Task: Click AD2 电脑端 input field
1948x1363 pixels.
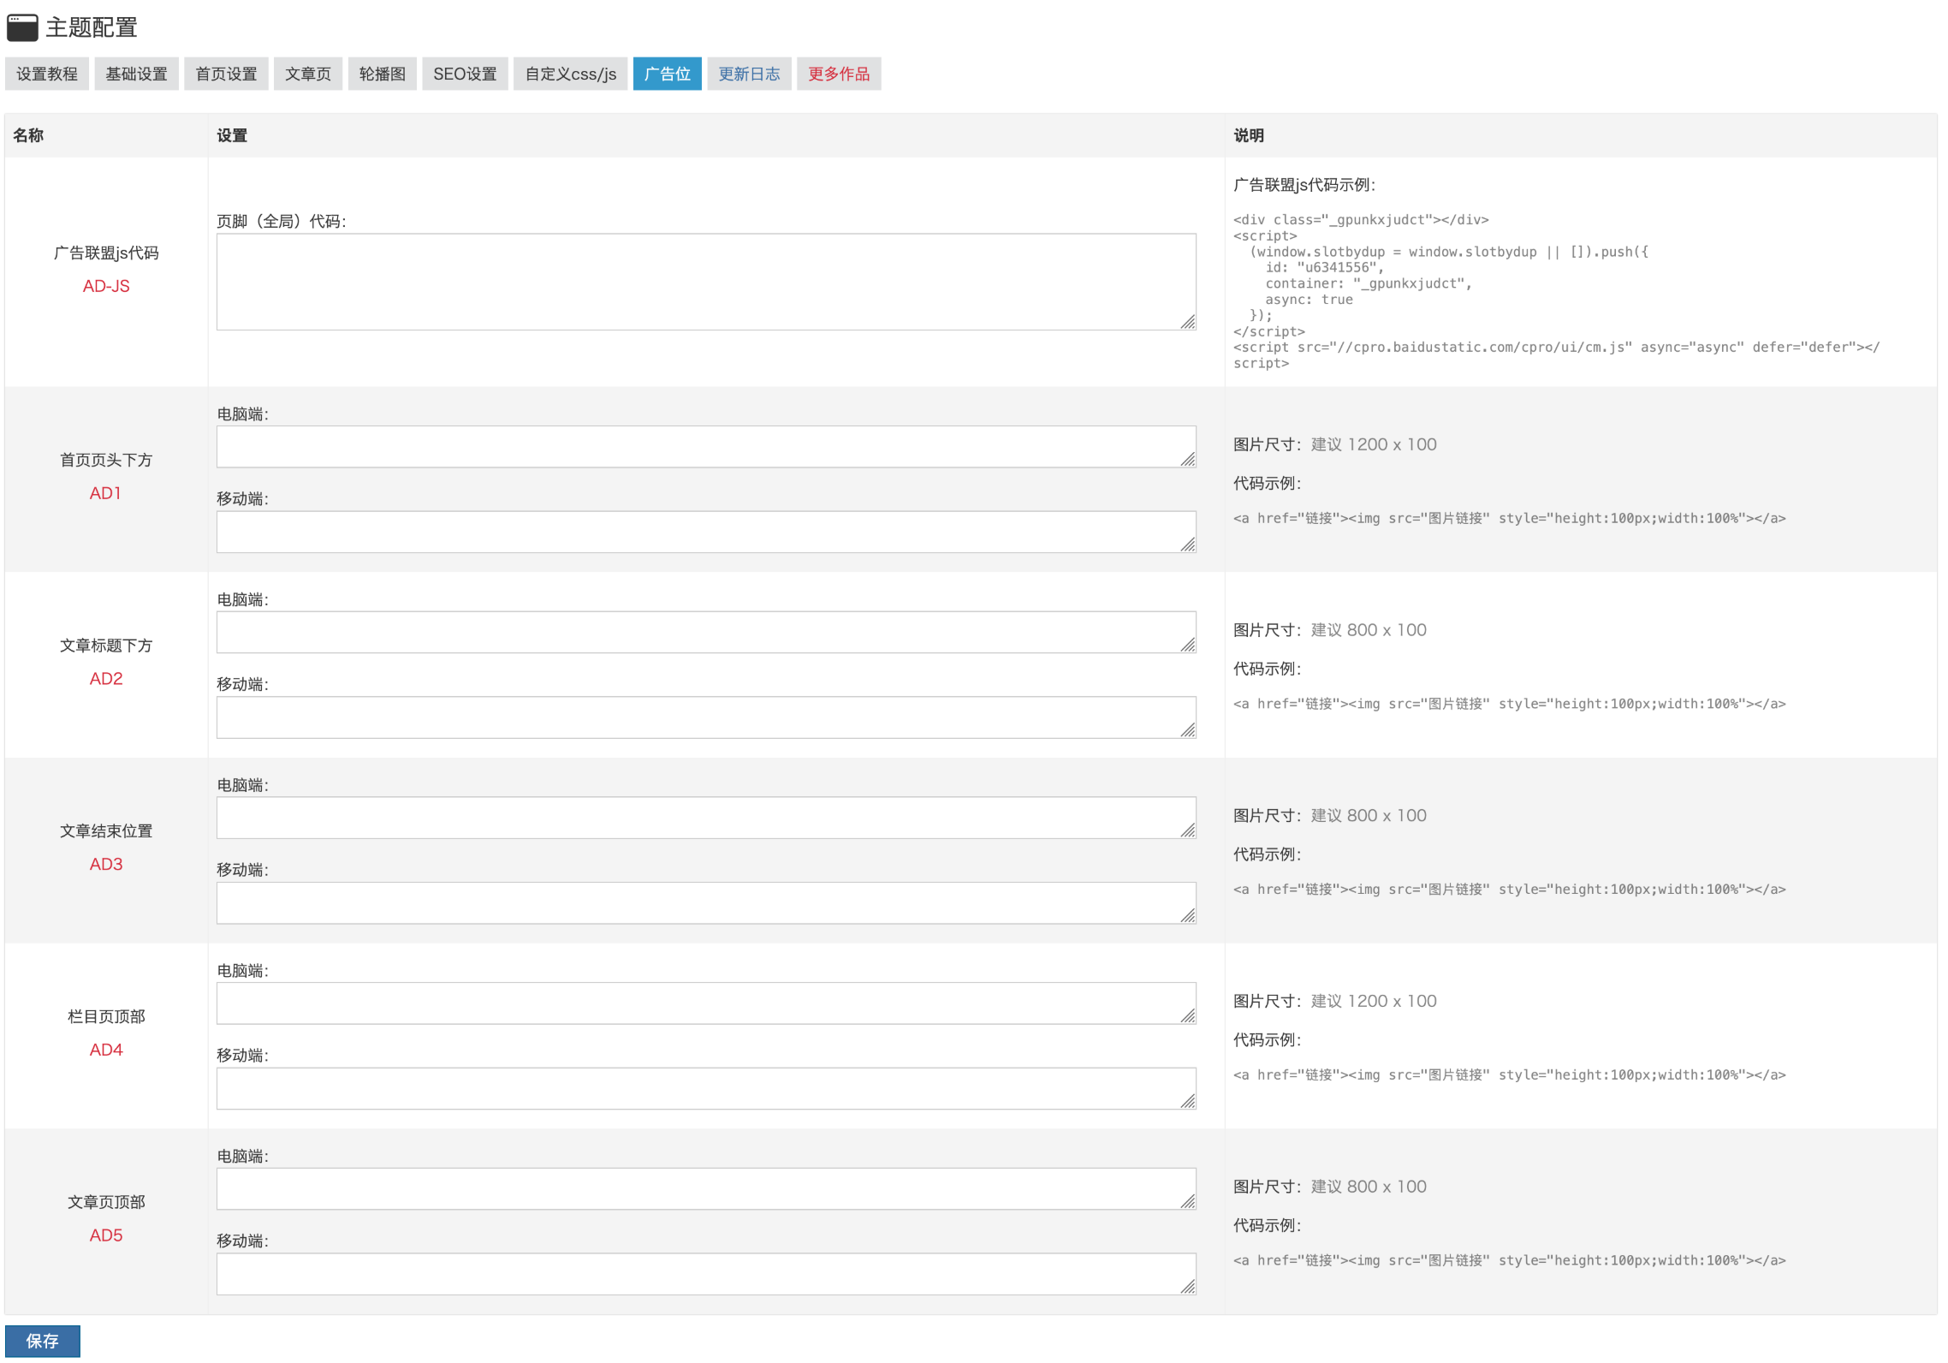Action: (705, 632)
